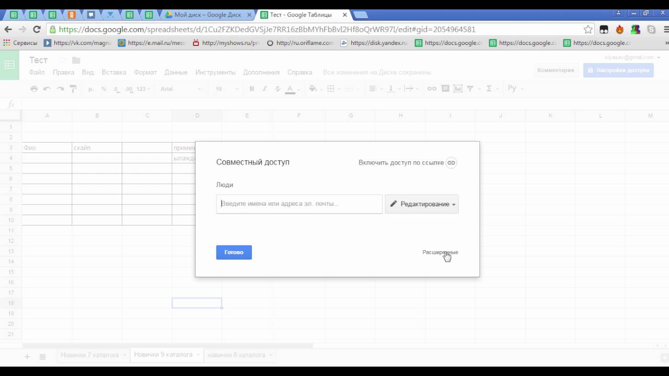The width and height of the screenshot is (669, 376).
Task: Open the Arial font dropdown
Action: [181, 89]
